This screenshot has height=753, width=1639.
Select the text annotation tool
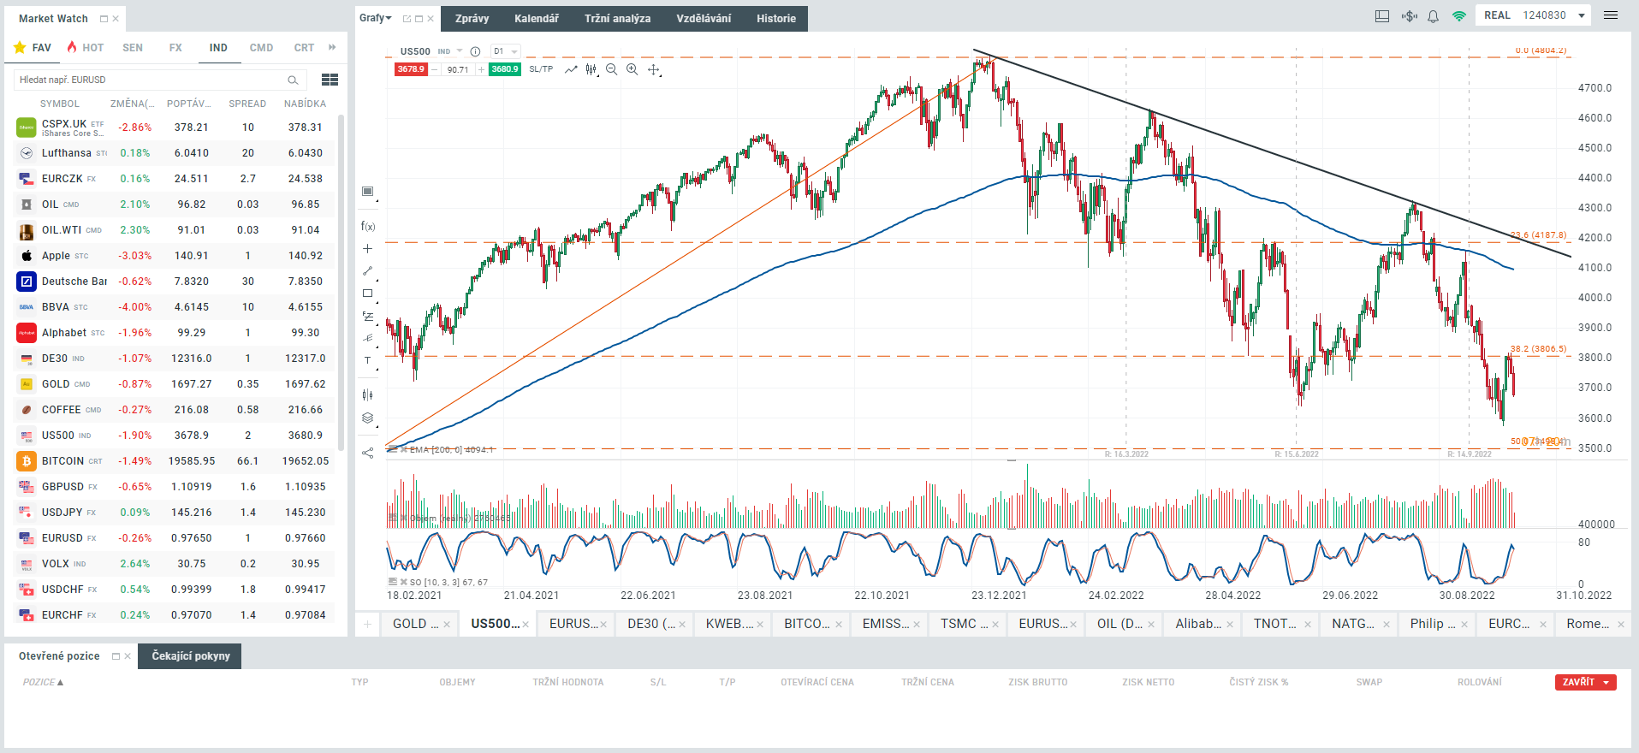click(x=368, y=360)
